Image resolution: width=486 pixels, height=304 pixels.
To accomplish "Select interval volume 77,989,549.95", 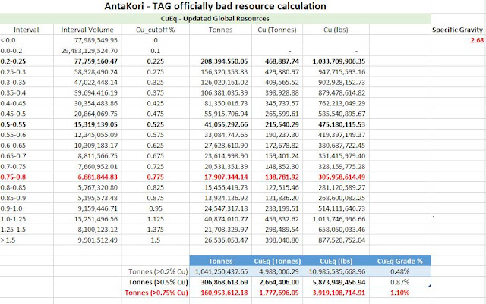I will (96, 40).
